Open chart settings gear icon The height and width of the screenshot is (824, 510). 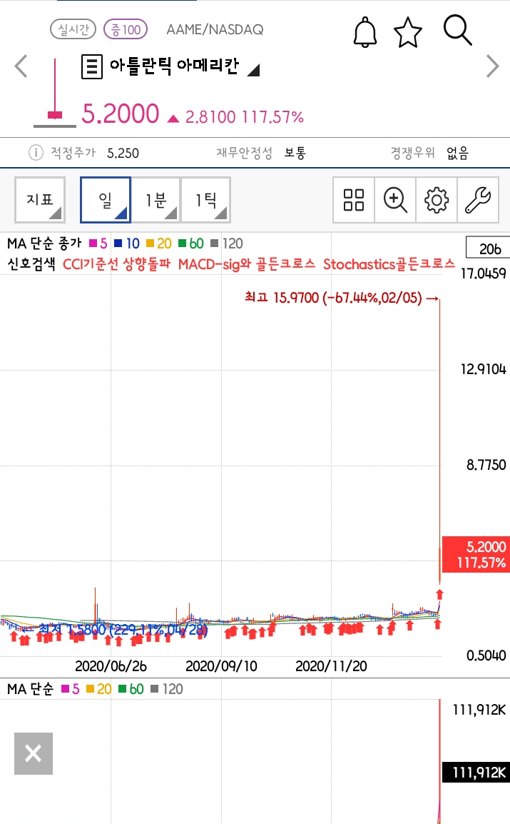pos(437,200)
